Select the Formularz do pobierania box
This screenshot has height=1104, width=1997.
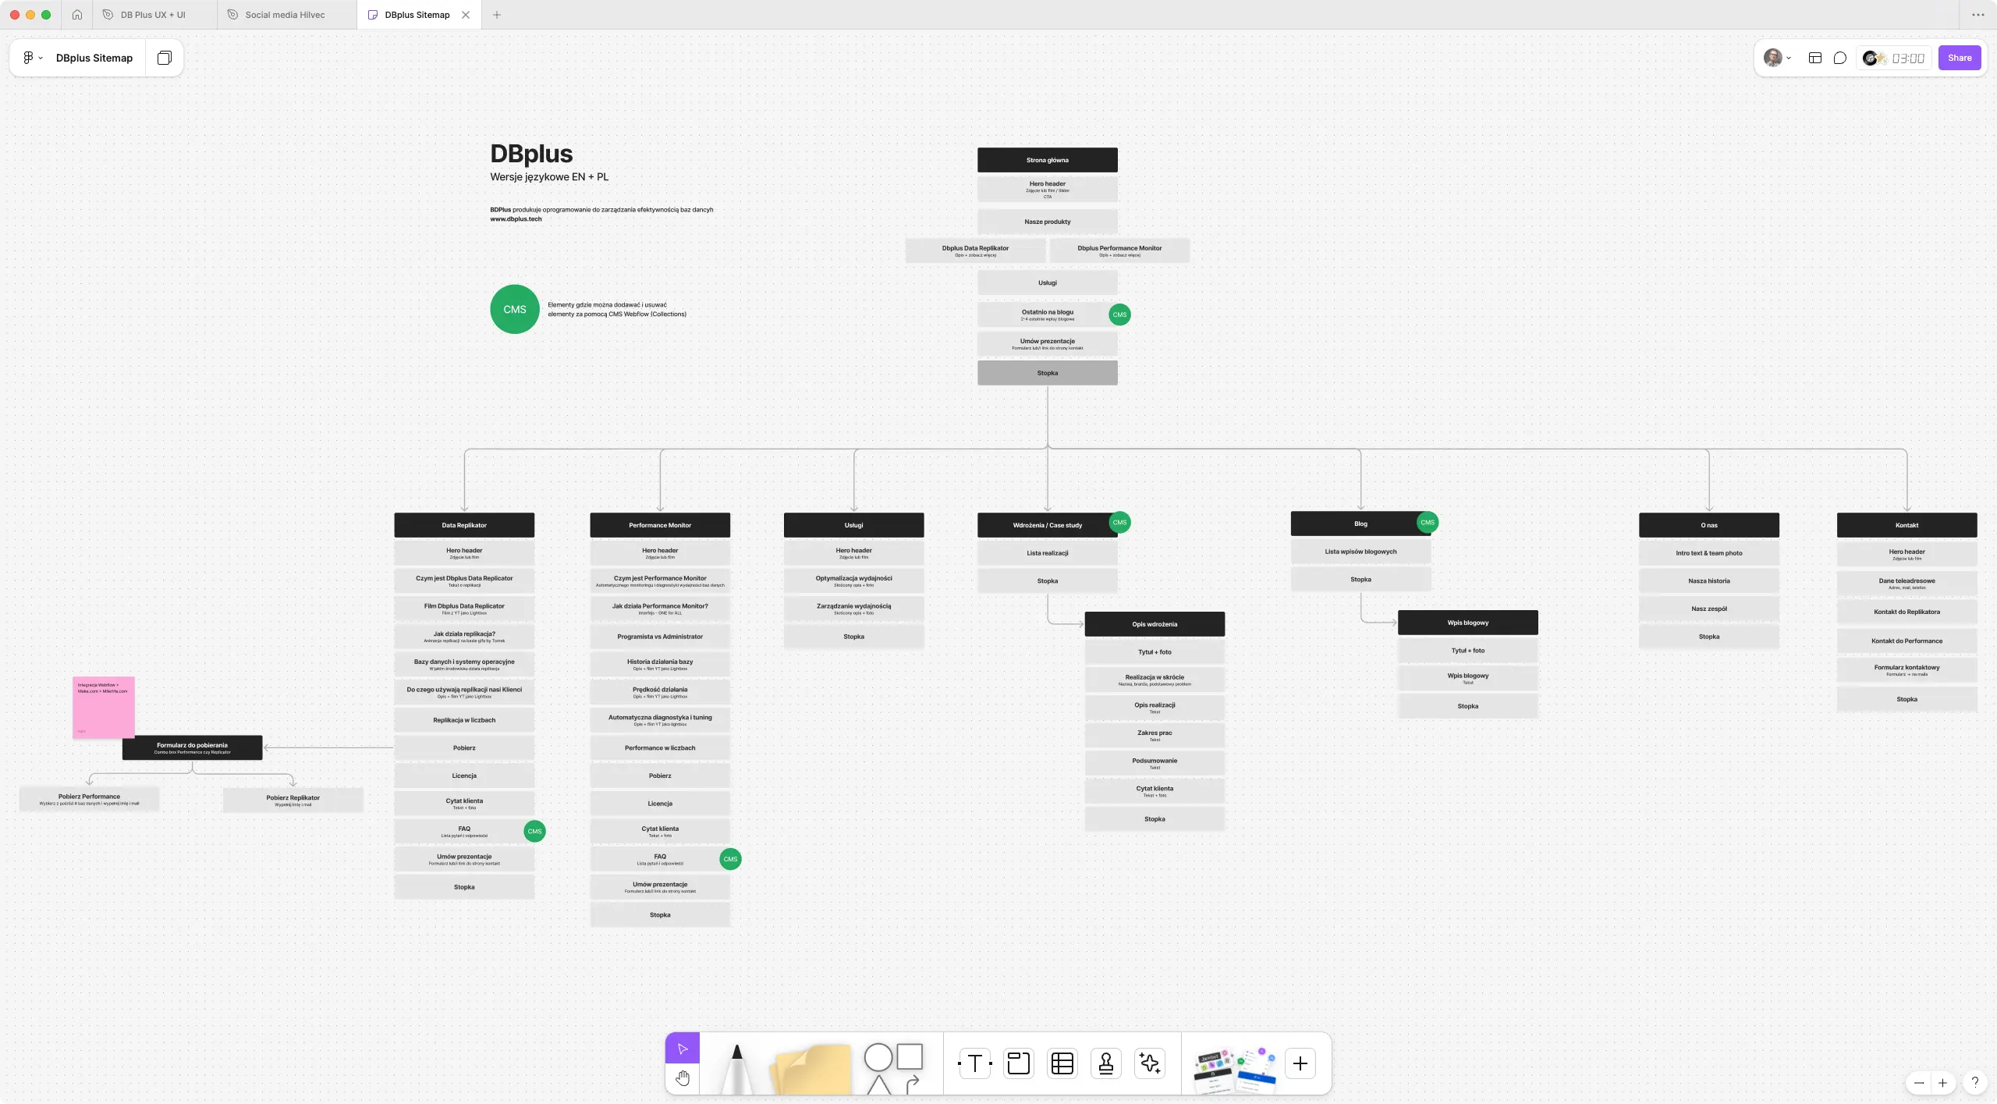192,747
